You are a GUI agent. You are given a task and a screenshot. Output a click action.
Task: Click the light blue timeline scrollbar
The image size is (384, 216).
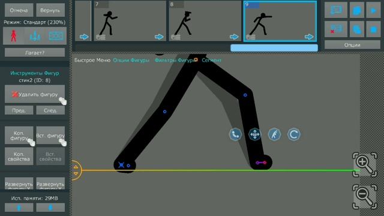pyautogui.click(x=274, y=48)
